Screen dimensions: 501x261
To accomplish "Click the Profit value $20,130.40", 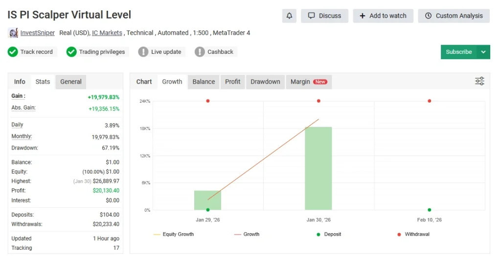I will (106, 191).
